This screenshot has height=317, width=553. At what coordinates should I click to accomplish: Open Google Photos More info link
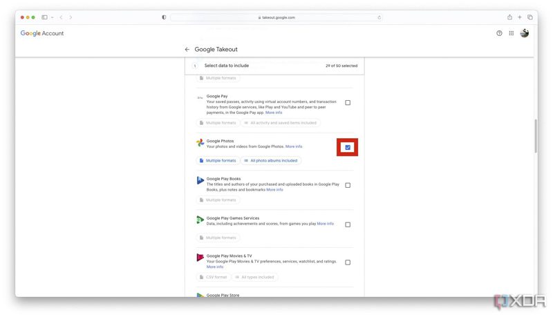[294, 146]
